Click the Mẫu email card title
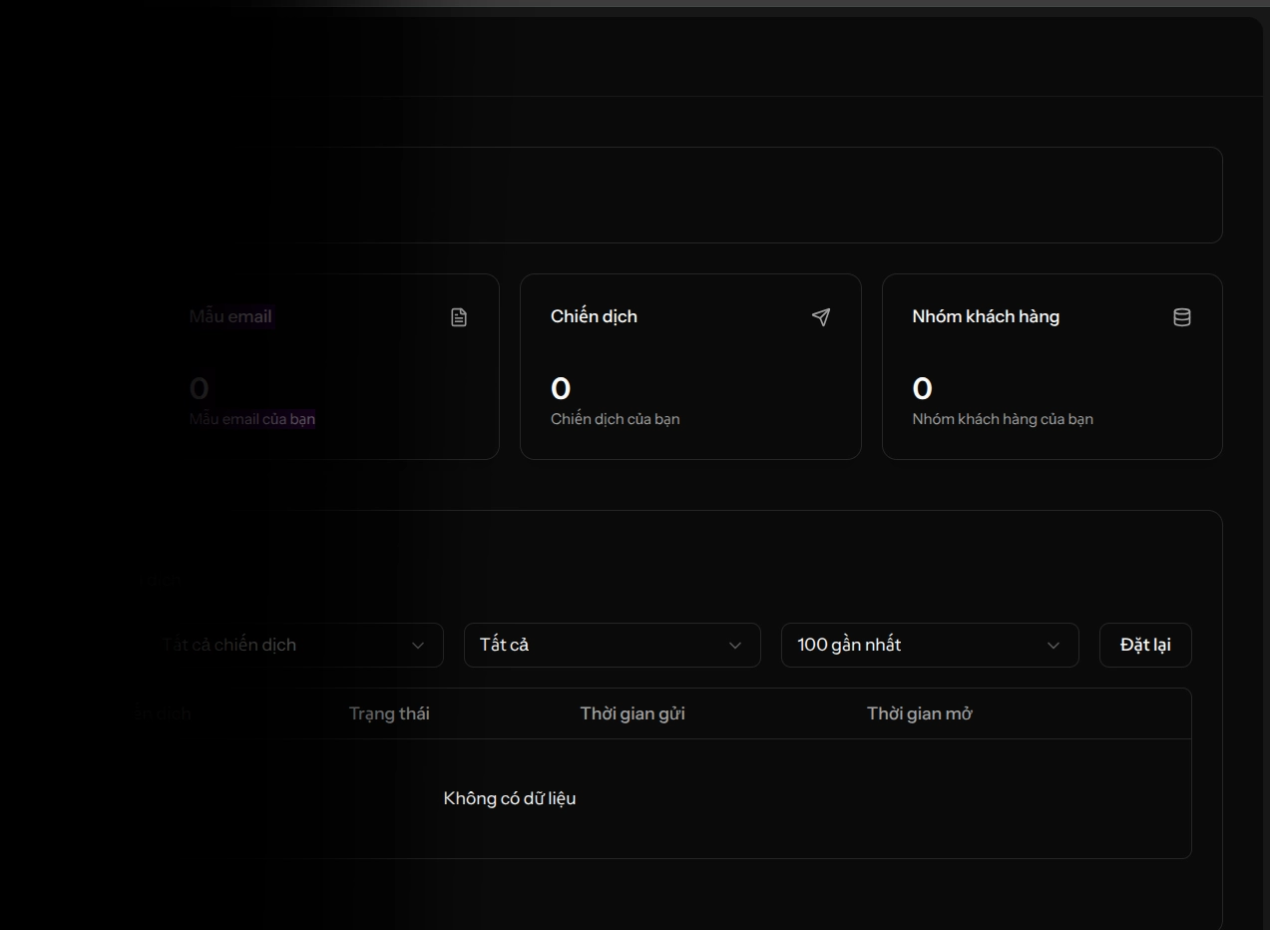1270x930 pixels. click(x=230, y=316)
